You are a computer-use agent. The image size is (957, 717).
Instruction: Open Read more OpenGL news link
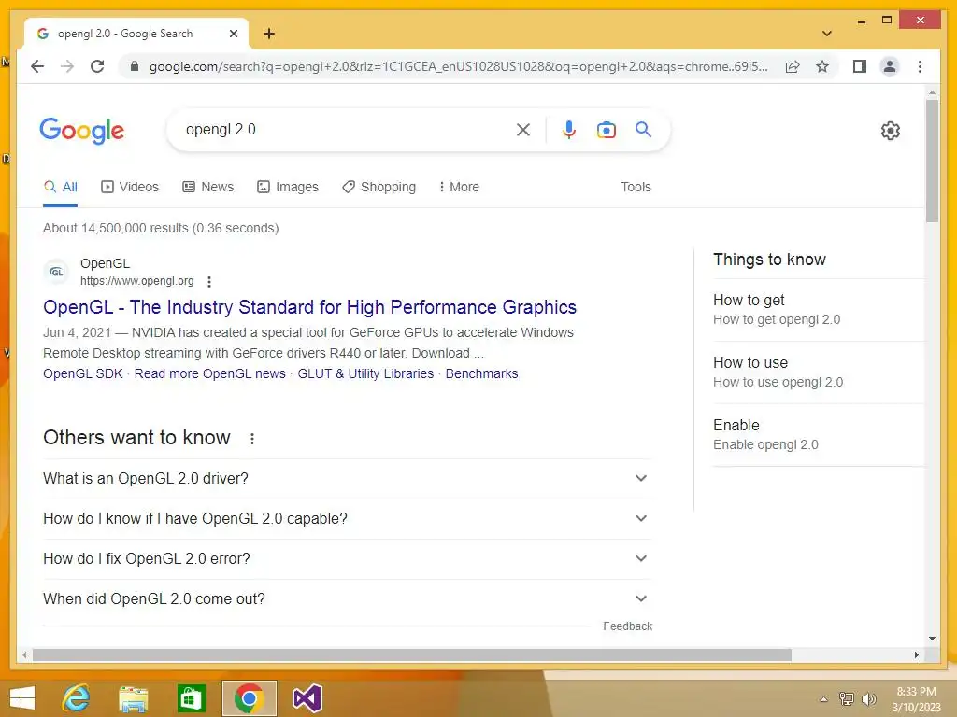tap(210, 373)
